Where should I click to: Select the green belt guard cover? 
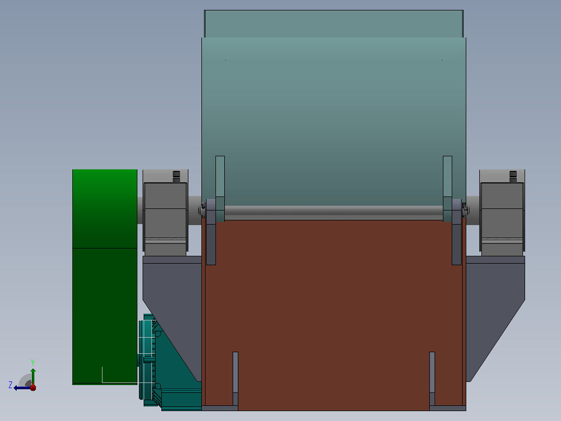pos(105,277)
